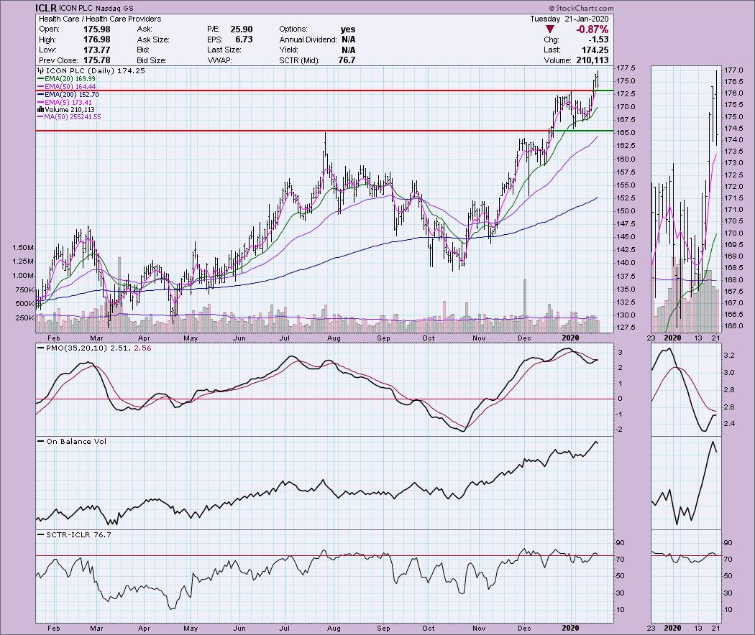Select the date Tuesday 21-Jan-2020
Screen dimensions: 755x635
click(x=569, y=19)
